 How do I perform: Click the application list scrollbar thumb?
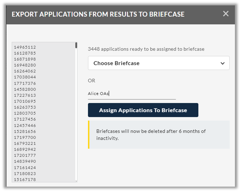(x=76, y=45)
